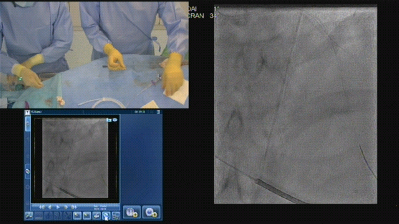Click the CRAN angulation label
The width and height of the screenshot is (399, 224).
click(x=196, y=16)
